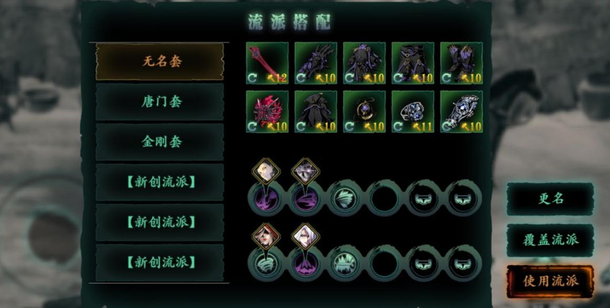Viewport: 610px width, 308px height.
Task: Open the red spiked orb equipment slot
Action: click(267, 112)
